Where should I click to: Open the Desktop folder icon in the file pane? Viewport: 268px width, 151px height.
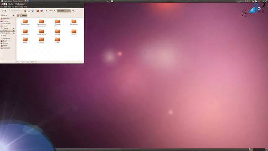(x=58, y=22)
